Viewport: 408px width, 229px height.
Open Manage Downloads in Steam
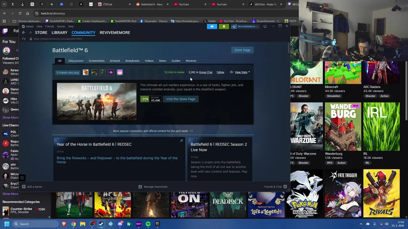tap(153, 187)
